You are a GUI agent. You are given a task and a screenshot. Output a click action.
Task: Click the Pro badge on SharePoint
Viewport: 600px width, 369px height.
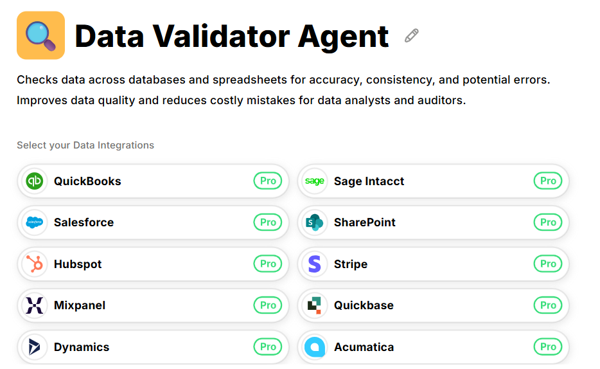point(548,222)
